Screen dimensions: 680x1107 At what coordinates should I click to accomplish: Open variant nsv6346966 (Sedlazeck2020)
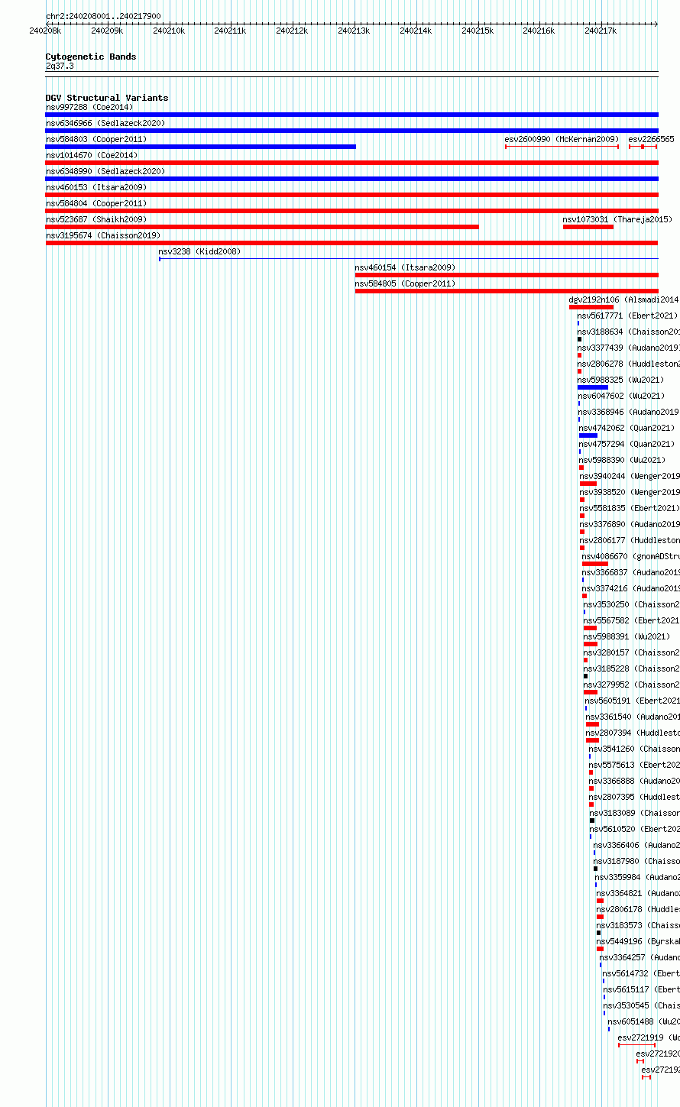click(x=105, y=123)
